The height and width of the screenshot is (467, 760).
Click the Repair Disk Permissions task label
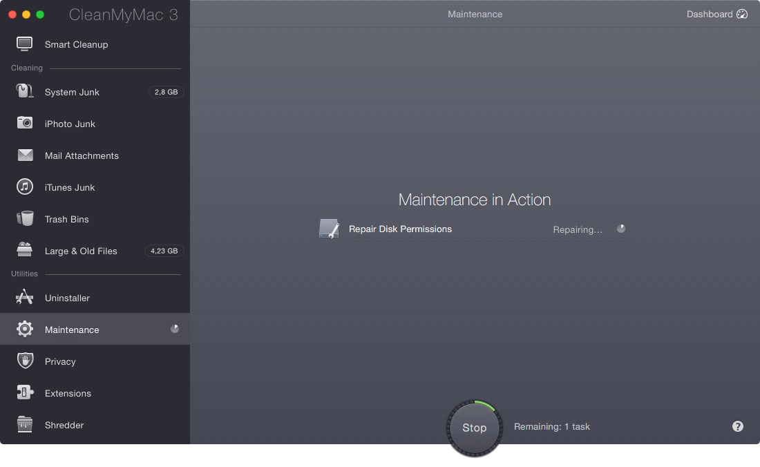click(400, 229)
